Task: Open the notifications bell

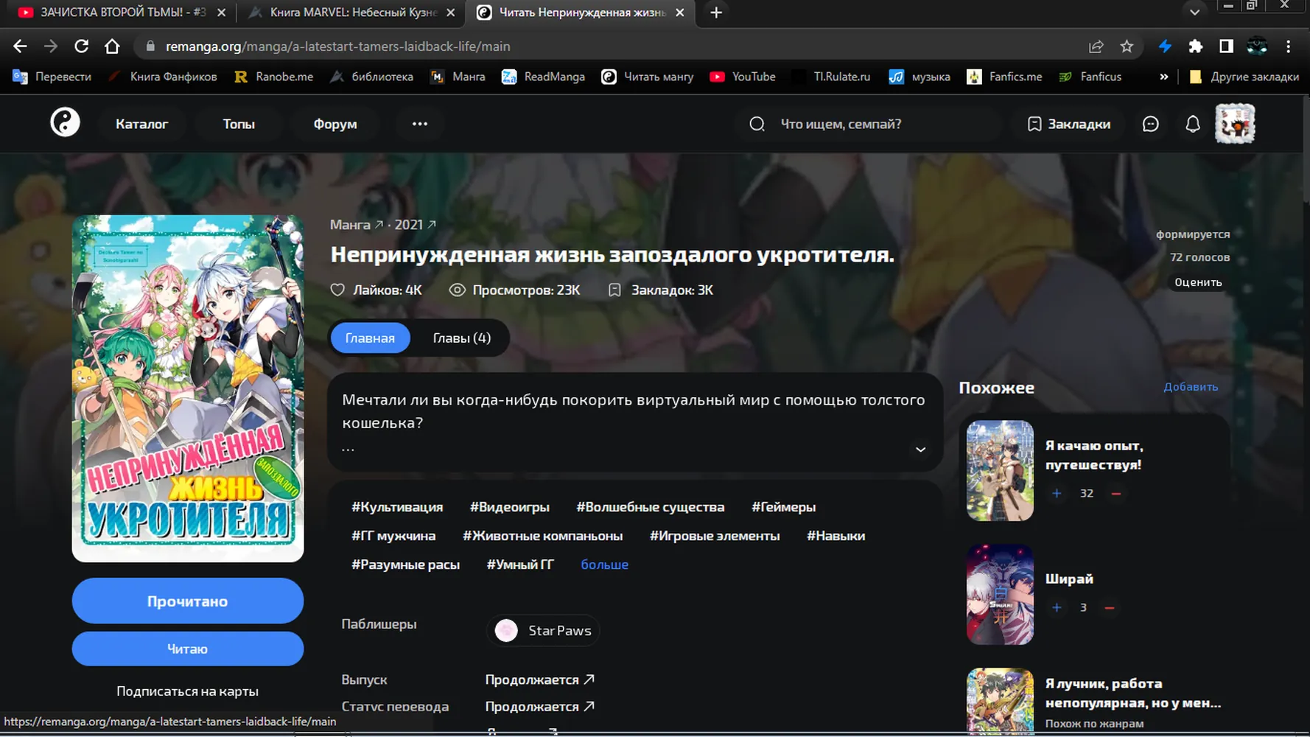Action: (x=1193, y=124)
